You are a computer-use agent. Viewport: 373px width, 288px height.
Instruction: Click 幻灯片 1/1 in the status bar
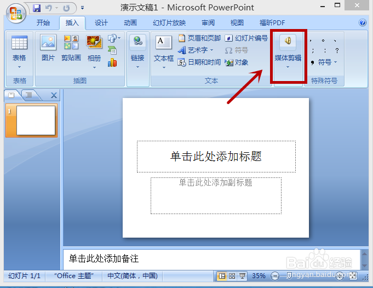[24, 276]
